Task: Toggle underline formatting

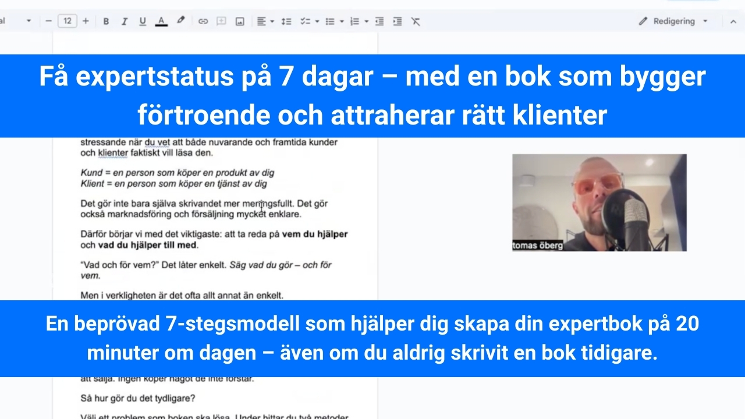Action: pyautogui.click(x=143, y=22)
